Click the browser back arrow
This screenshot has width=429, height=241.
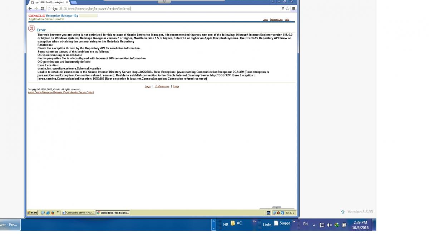pos(30,9)
